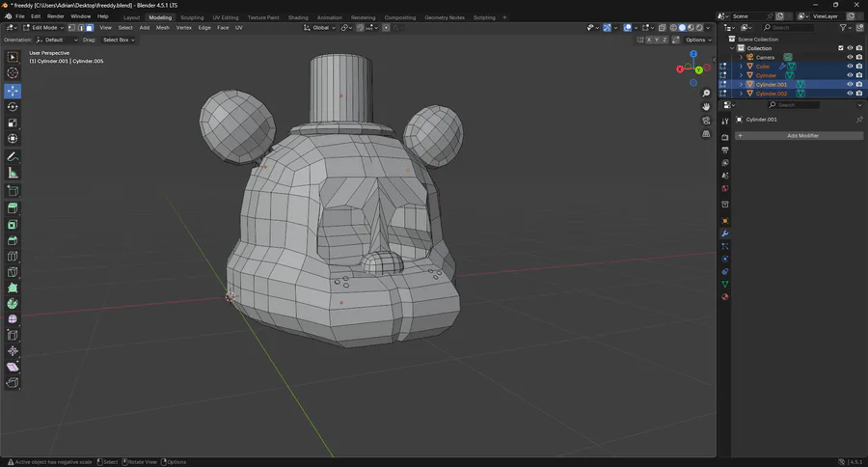Select the Shrink/Fatten tool

pyautogui.click(x=13, y=351)
